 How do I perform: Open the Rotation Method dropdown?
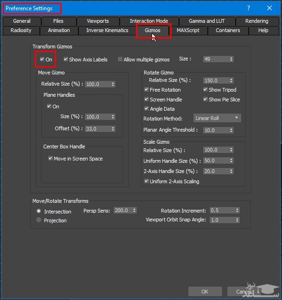point(217,118)
